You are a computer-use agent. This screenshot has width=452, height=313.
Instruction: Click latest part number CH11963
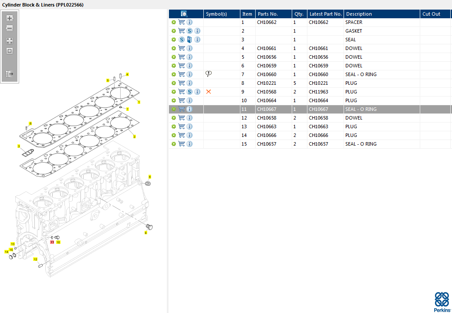click(319, 92)
